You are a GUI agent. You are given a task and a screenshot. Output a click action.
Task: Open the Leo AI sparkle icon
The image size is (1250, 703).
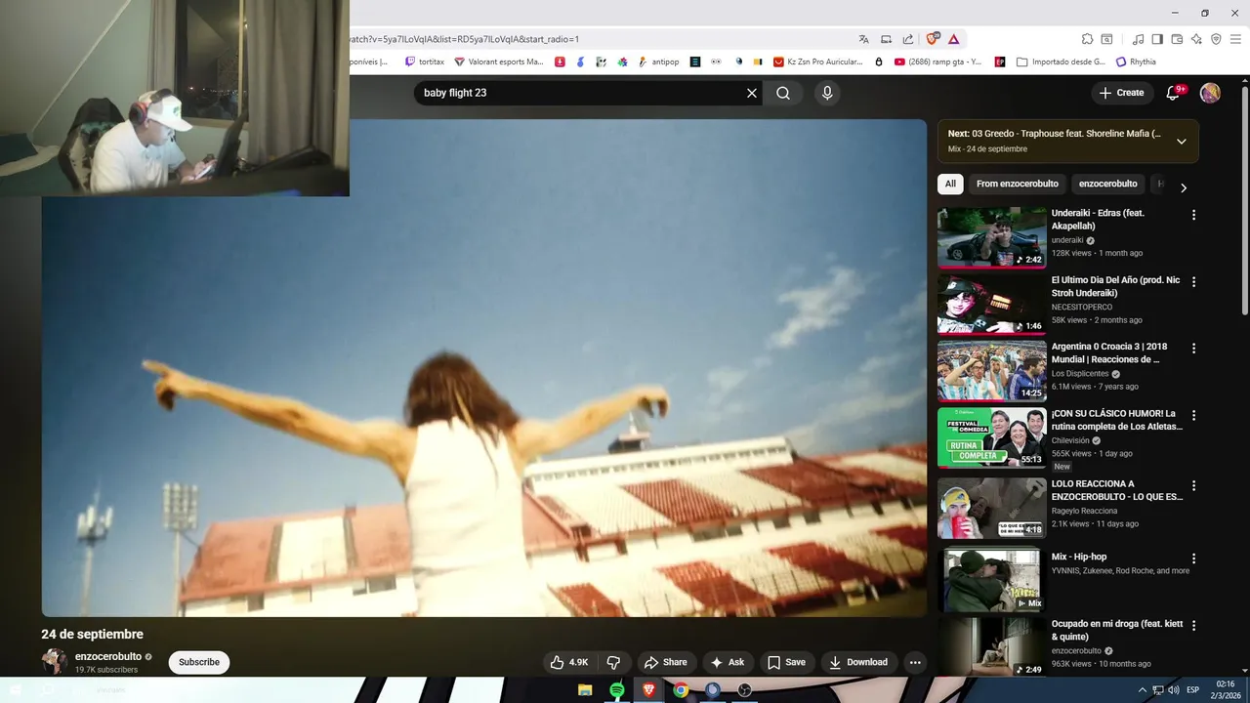(1196, 39)
